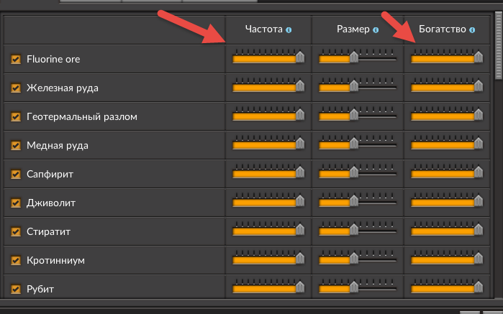Screen dimensions: 503x314
Task: Click the Железная руда size slider handle
Action: point(354,86)
